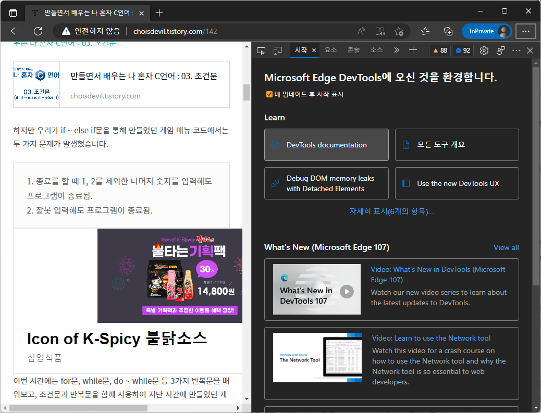Close the 시작 tab in DevTools
The width and height of the screenshot is (541, 413).
click(314, 51)
